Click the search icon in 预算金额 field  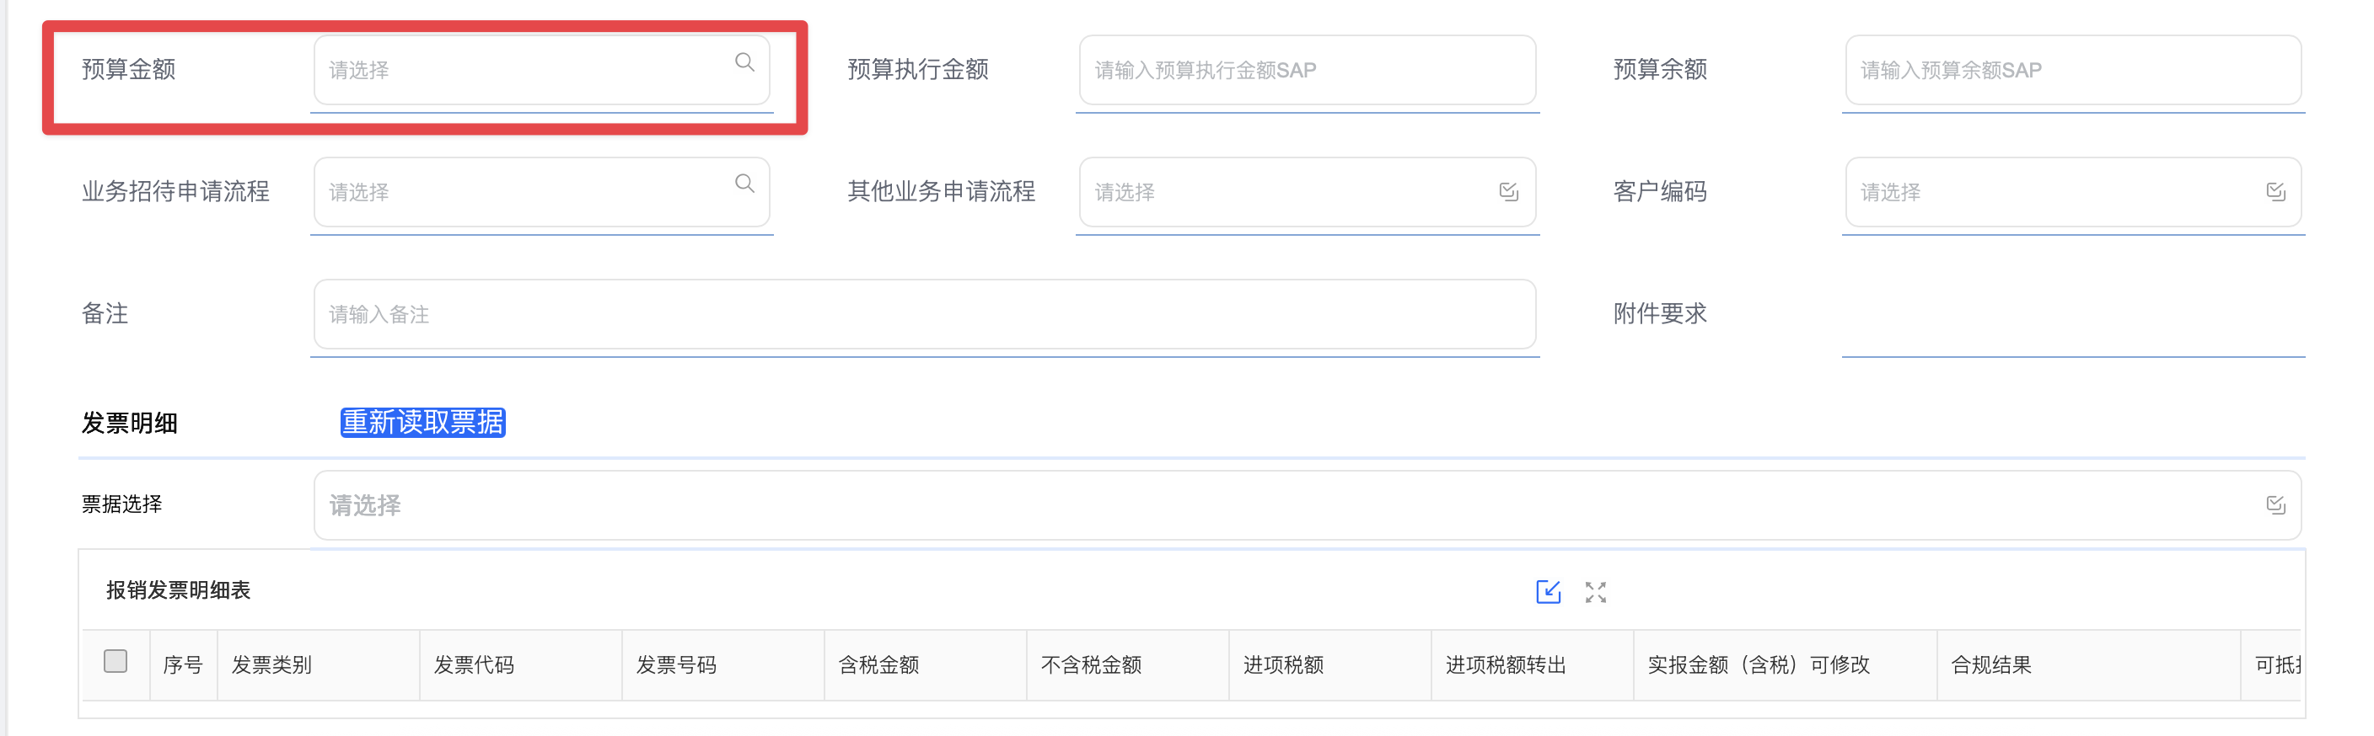tap(744, 62)
